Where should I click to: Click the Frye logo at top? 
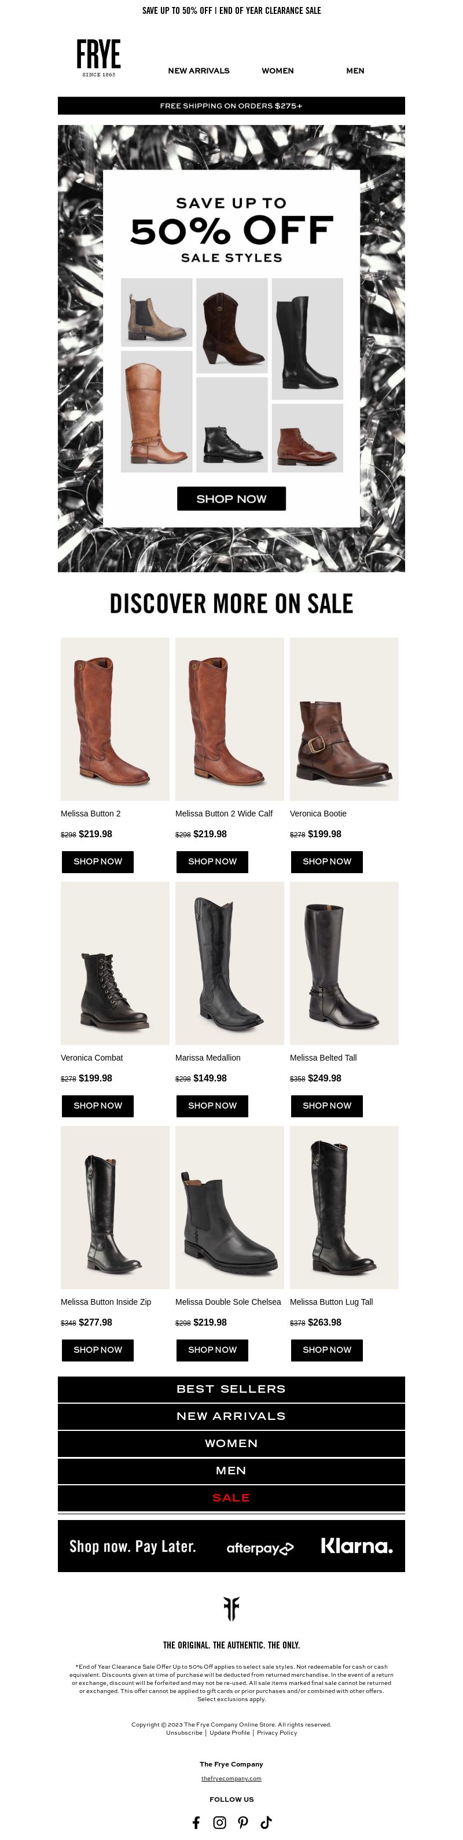(x=98, y=58)
